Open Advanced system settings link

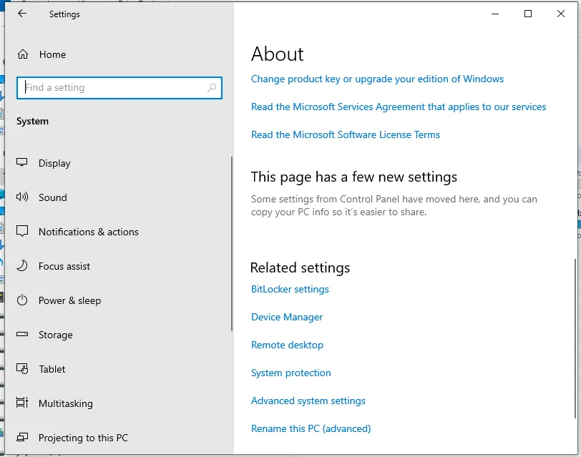click(308, 401)
